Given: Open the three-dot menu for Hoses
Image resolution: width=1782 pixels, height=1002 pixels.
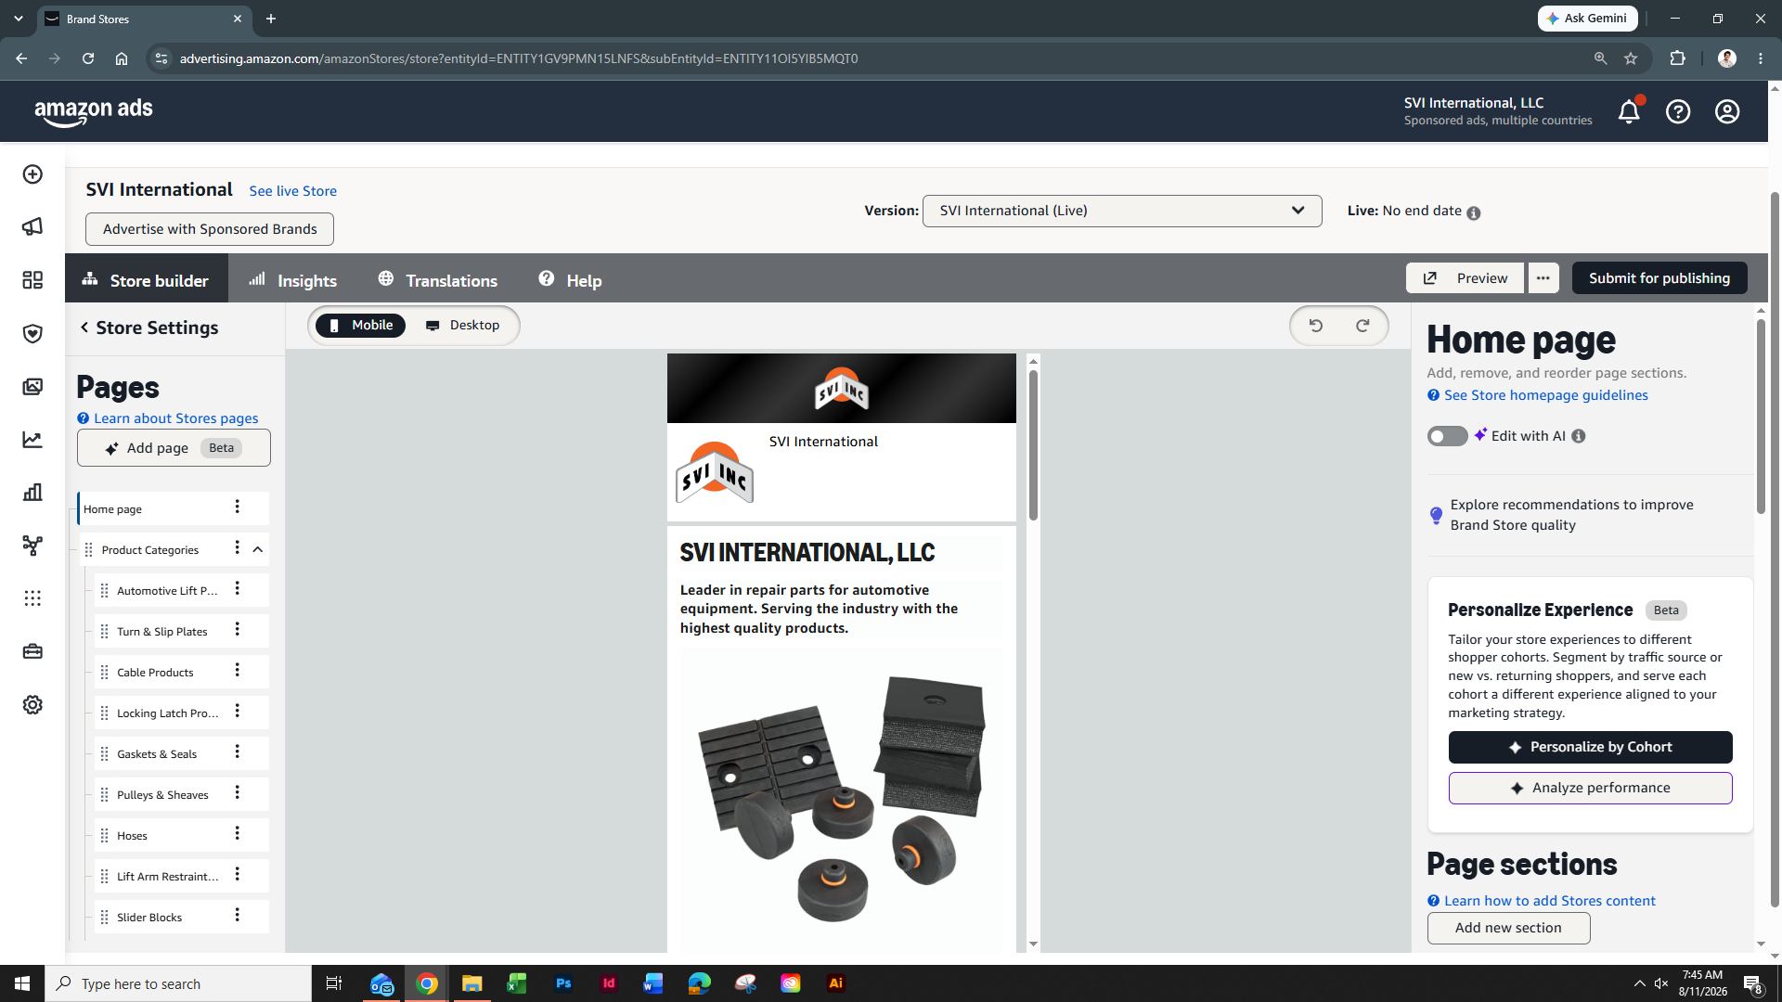Looking at the screenshot, I should click(237, 833).
